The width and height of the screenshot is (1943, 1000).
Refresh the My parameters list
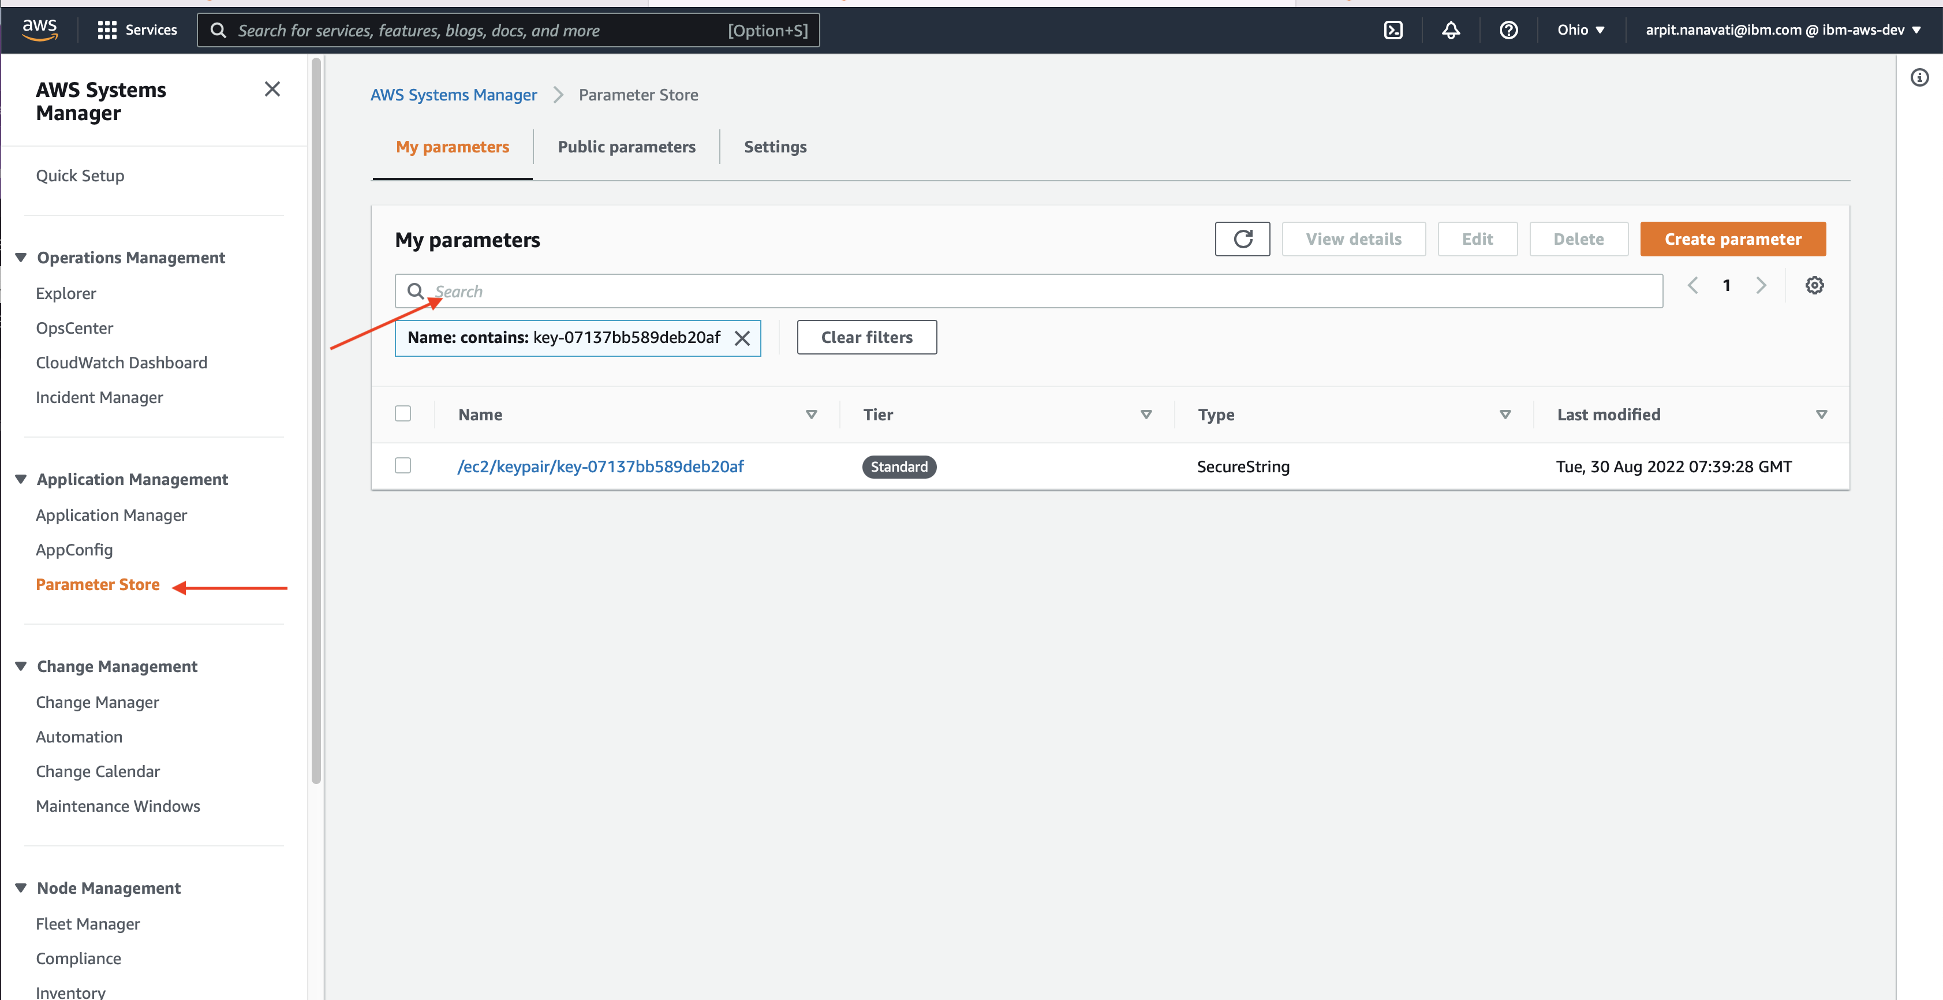[x=1242, y=238]
